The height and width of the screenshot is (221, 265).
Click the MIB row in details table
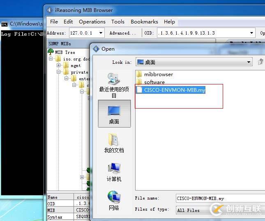pyautogui.click(x=68, y=210)
